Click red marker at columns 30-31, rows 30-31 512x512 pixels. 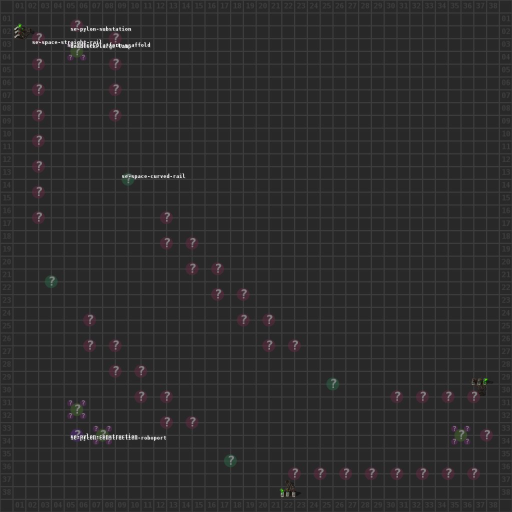point(396,396)
